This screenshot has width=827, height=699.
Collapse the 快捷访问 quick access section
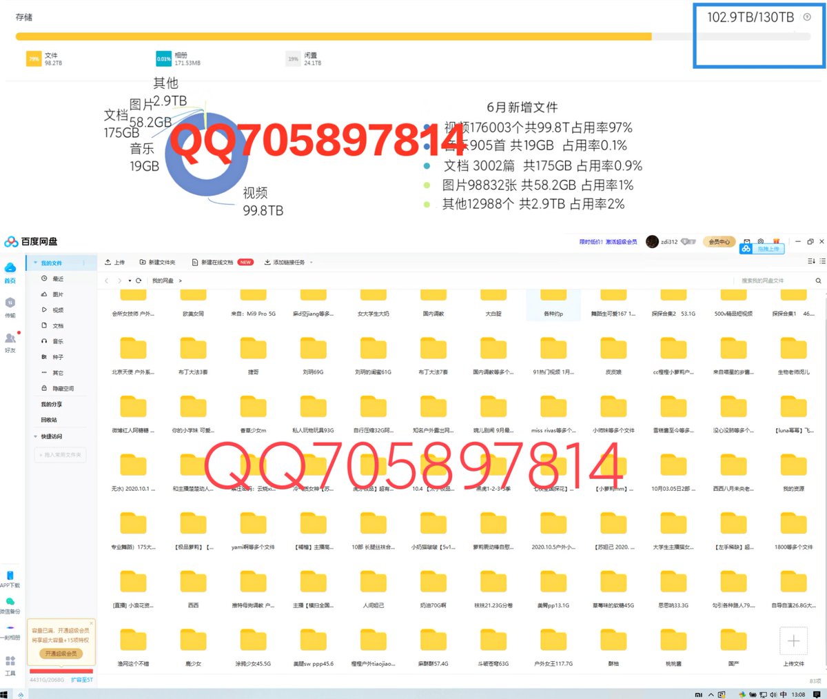(x=35, y=436)
